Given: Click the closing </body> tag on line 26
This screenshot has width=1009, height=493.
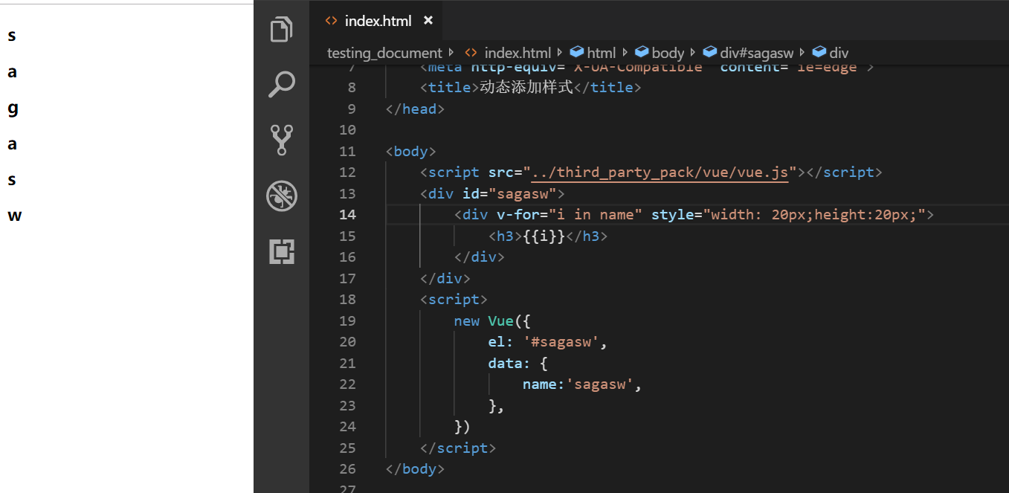Looking at the screenshot, I should [415, 469].
